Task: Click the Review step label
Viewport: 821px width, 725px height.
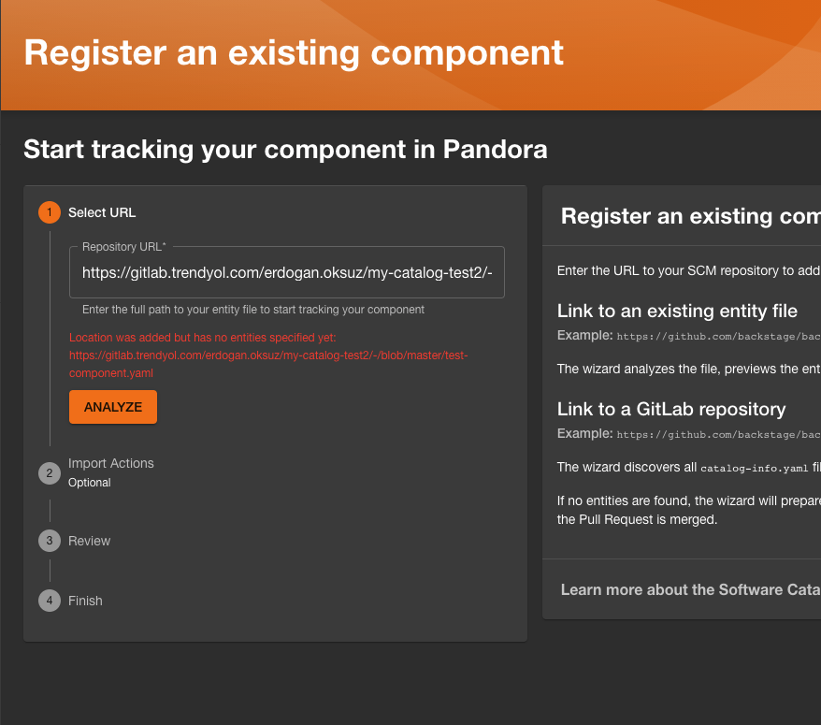Action: pos(89,541)
